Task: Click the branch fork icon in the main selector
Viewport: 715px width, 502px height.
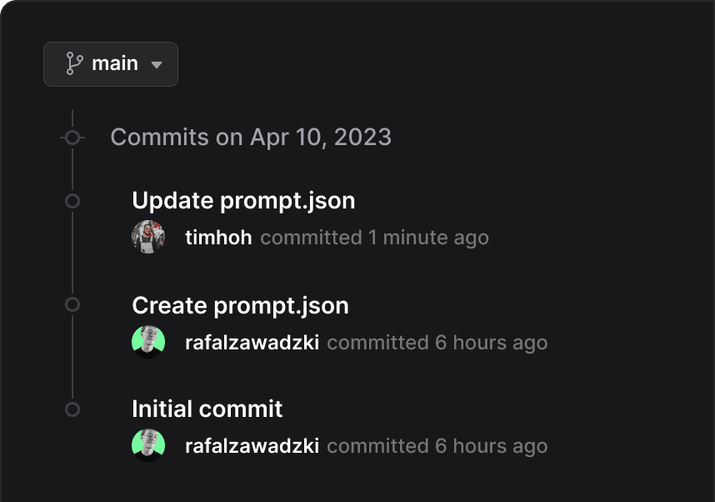Action: point(75,63)
